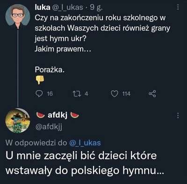
Task: Click the @afdkjj handle
Action: click(x=49, y=127)
